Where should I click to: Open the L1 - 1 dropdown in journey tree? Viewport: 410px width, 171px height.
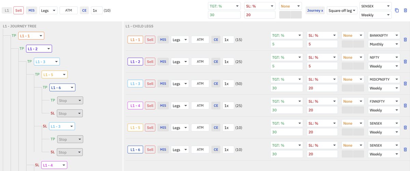coord(31,35)
